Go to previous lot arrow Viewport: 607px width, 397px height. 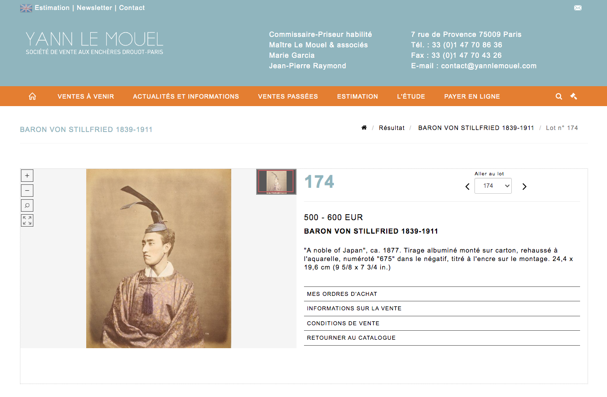pyautogui.click(x=467, y=186)
